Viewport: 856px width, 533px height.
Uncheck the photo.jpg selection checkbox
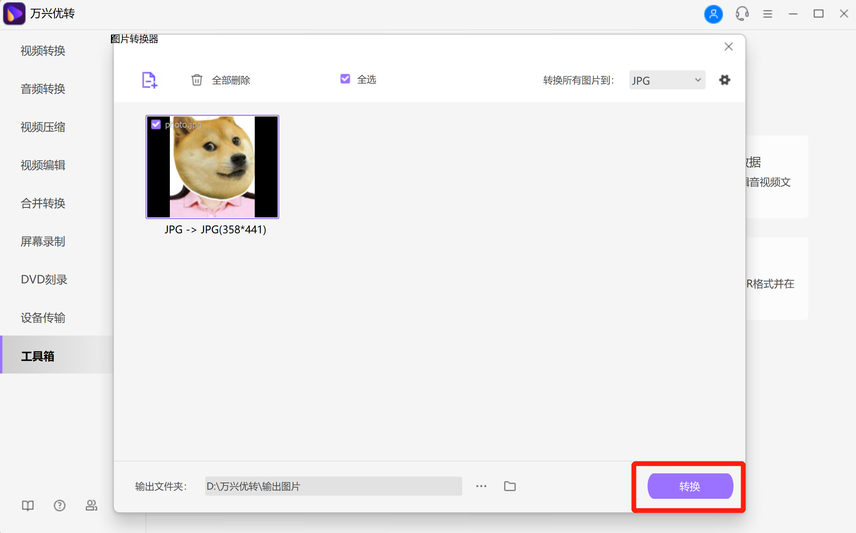pos(156,124)
